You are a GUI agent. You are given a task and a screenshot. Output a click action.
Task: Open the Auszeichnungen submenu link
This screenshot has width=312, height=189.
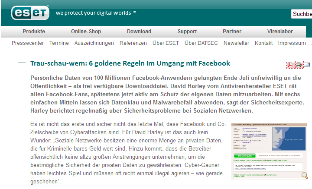pos(94,43)
